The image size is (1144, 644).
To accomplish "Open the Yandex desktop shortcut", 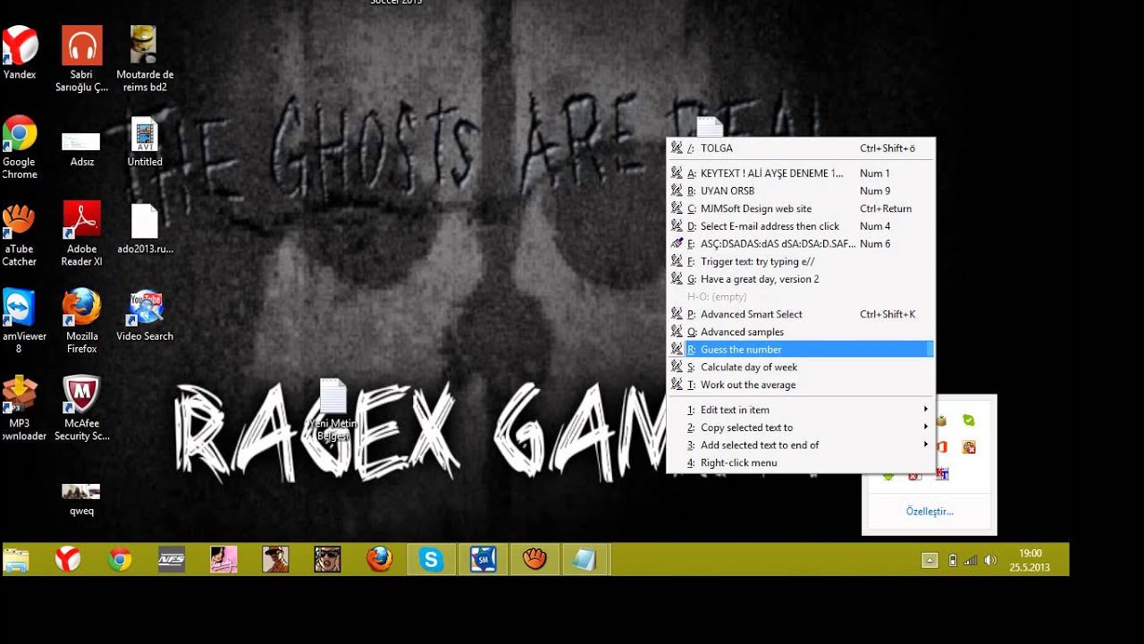I will pyautogui.click(x=19, y=52).
